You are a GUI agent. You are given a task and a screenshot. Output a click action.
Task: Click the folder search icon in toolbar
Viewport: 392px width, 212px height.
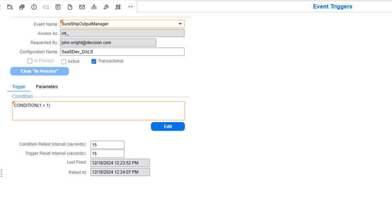[x=10, y=7]
